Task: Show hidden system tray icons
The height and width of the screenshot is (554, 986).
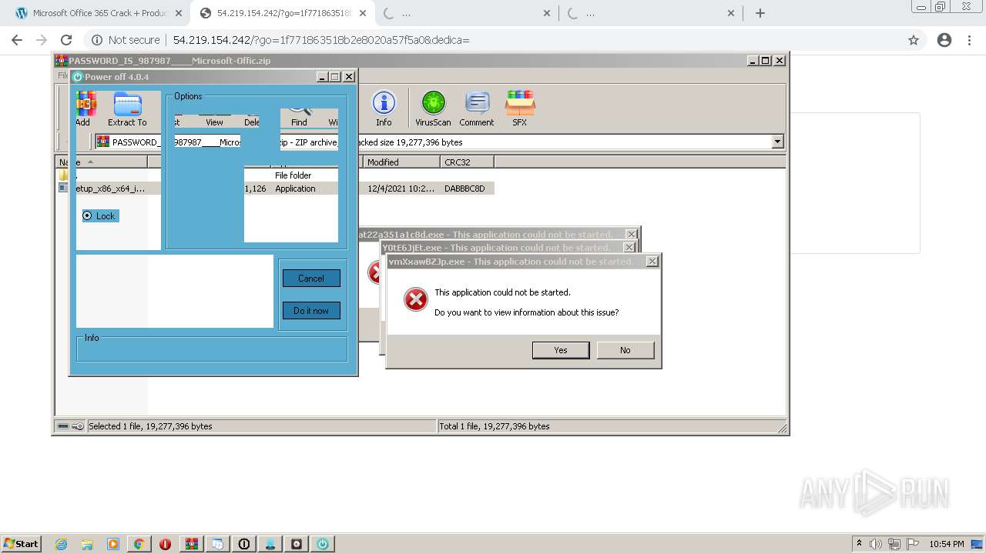Action: point(859,543)
